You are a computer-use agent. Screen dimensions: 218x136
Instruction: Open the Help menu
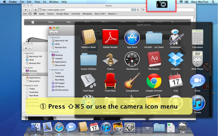[64, 2]
